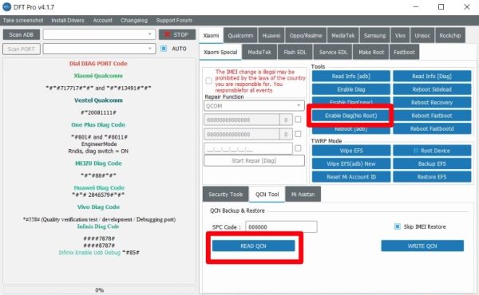Open Take screenshot menu

[23, 21]
